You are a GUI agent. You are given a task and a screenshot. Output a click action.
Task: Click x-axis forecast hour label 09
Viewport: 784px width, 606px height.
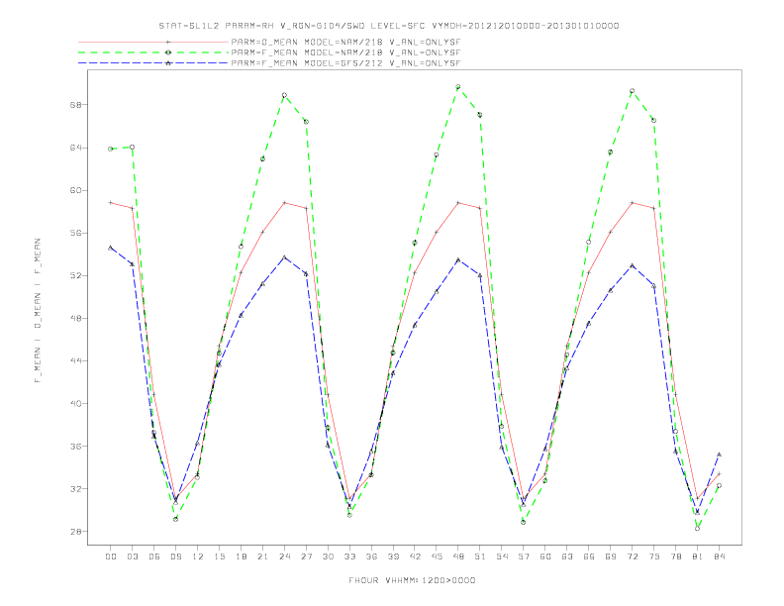click(175, 556)
